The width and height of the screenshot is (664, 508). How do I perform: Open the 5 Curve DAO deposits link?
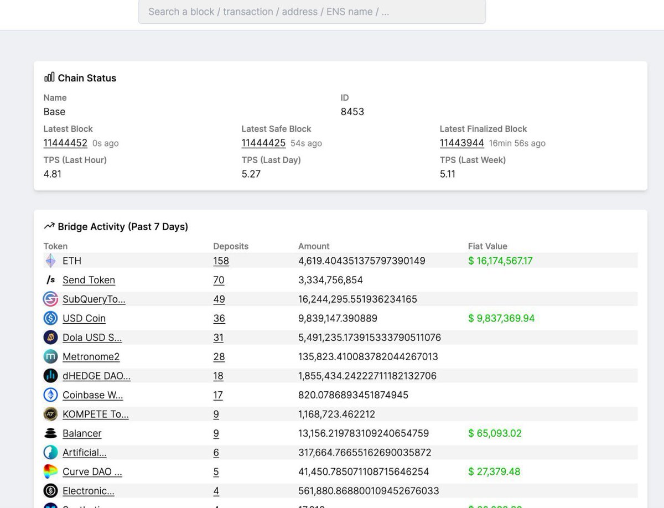tap(216, 471)
